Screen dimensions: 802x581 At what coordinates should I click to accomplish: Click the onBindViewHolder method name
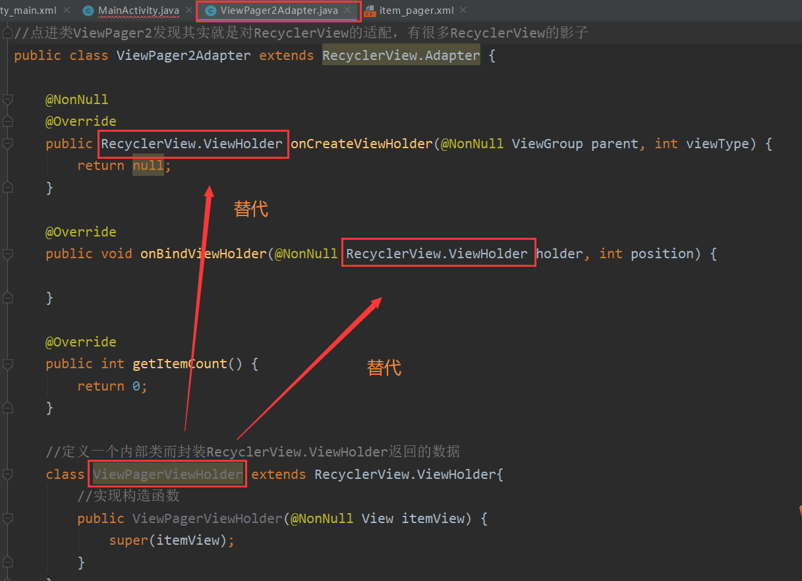click(x=204, y=254)
